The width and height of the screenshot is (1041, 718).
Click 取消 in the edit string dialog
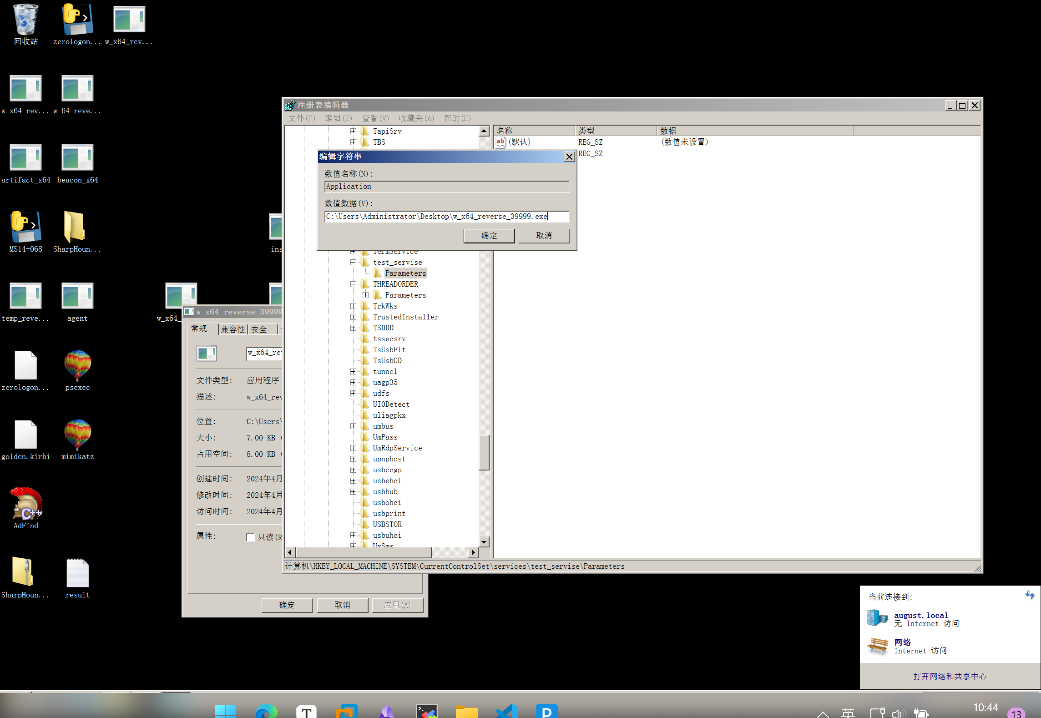[544, 236]
